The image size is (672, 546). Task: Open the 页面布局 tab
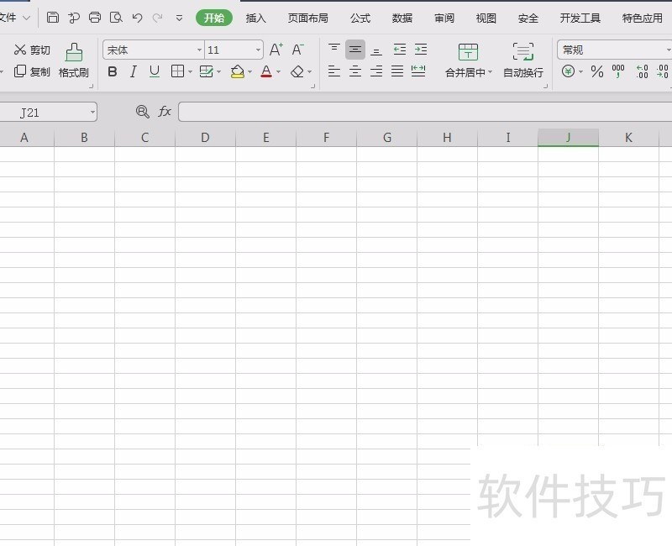[307, 18]
